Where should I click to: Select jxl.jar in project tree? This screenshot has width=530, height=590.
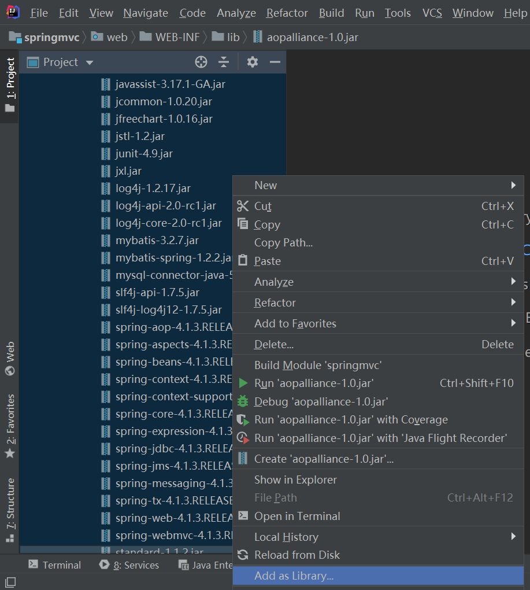click(128, 171)
